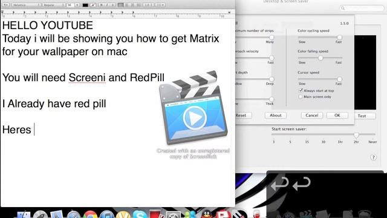Open the list bullets and numbering dropdown
The width and height of the screenshot is (387, 218).
[x=160, y=5]
